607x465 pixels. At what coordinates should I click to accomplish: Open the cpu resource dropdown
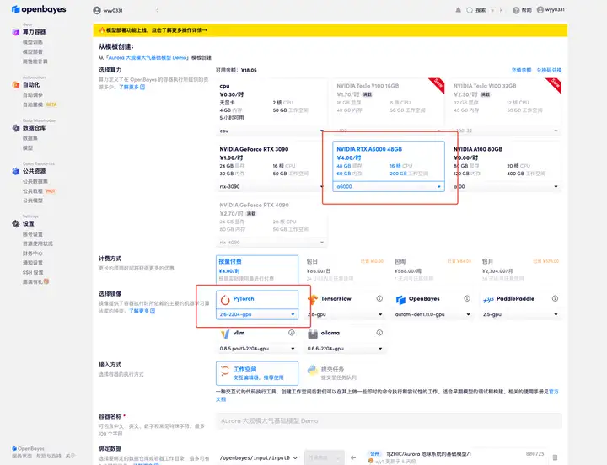pyautogui.click(x=271, y=131)
